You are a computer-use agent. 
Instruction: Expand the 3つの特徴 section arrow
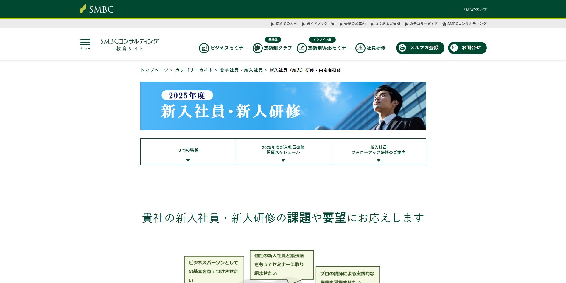coord(188,160)
